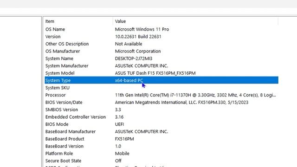Select the Processor row
Viewport: 297px width, 167px height.
click(x=161, y=95)
